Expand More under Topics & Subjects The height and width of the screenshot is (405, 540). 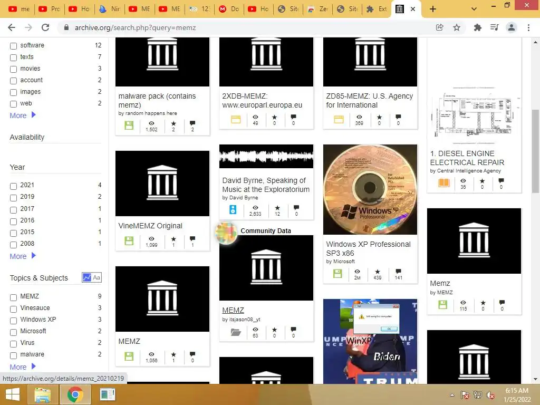tap(23, 367)
